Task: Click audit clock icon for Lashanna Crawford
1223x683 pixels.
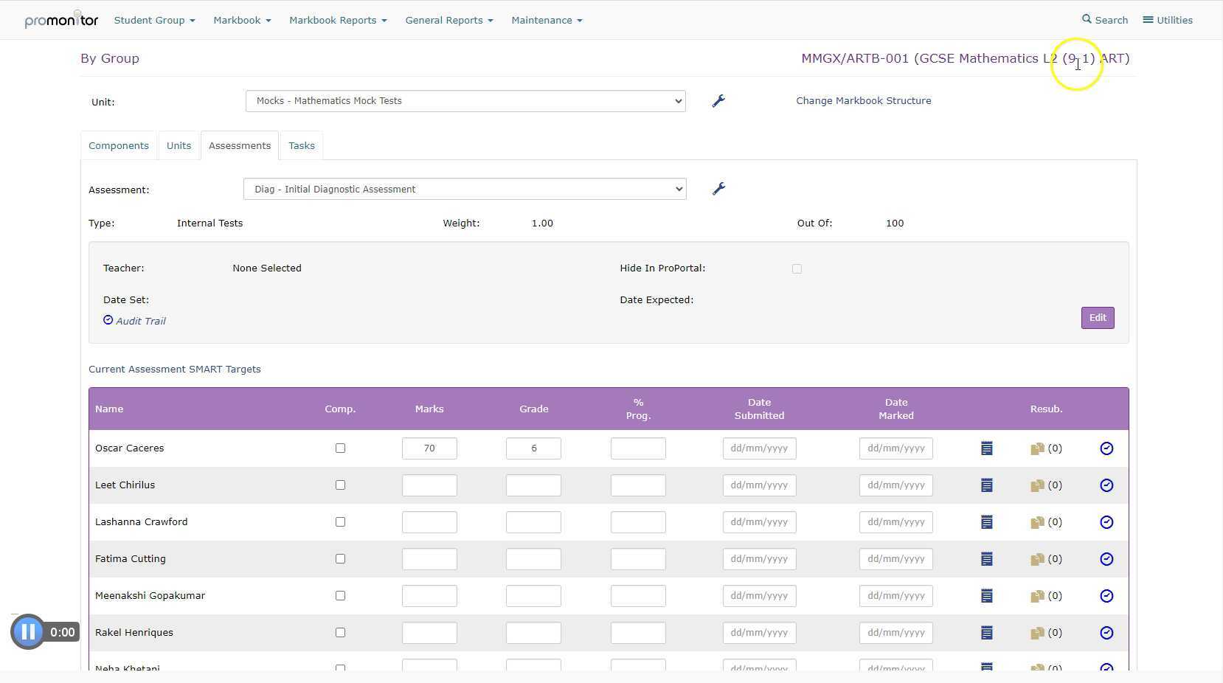Action: pyautogui.click(x=1106, y=522)
